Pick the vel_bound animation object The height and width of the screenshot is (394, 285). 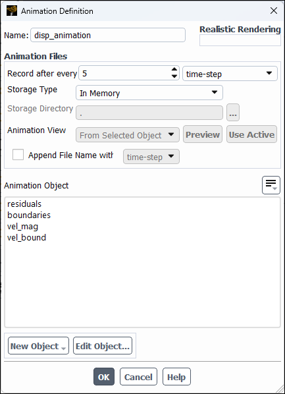click(26, 237)
